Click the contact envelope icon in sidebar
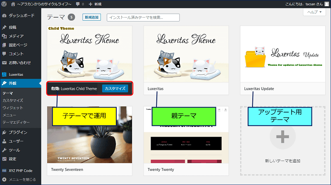331x185 pixels. [4, 63]
